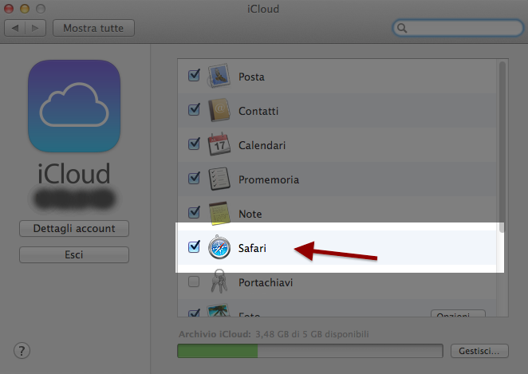Select the Portachiavi label text
The height and width of the screenshot is (374, 528).
[266, 283]
